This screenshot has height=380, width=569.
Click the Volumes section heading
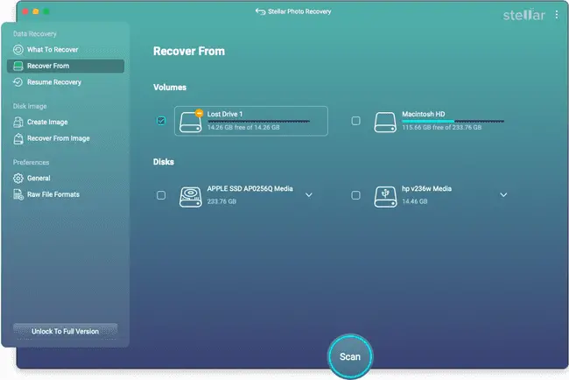[170, 88]
